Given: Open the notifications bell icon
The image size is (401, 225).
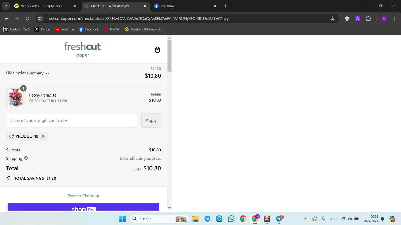Looking at the screenshot, I should coord(383,219).
